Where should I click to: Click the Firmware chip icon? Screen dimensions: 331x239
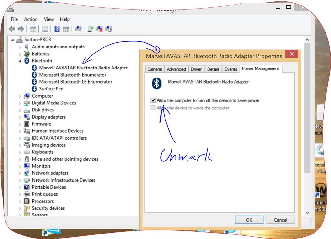point(27,124)
